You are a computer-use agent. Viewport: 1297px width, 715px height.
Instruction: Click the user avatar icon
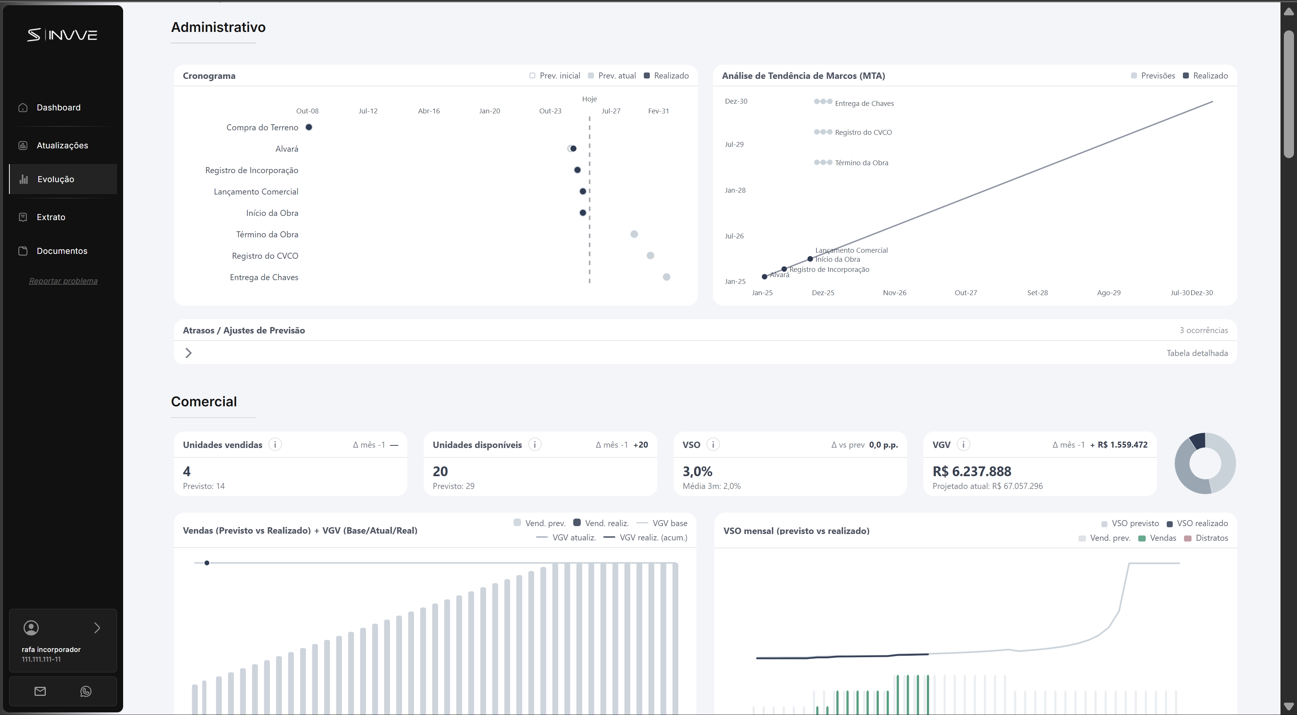31,628
